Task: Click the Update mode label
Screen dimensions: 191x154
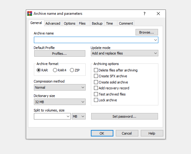Action: point(100,48)
